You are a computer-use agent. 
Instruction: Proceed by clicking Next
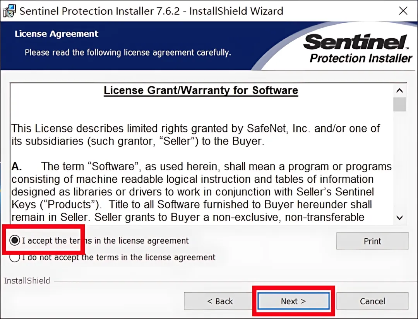293,301
